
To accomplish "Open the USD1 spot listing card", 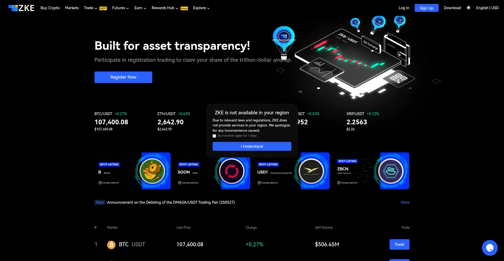I will coord(292,171).
